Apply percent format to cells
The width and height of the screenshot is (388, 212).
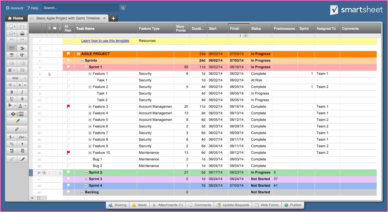coord(12,144)
